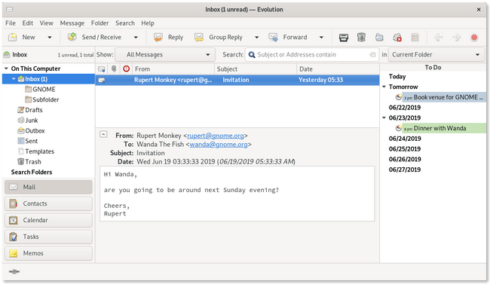Collapse the Inbox folder expander
490x284 pixels.
click(14, 79)
